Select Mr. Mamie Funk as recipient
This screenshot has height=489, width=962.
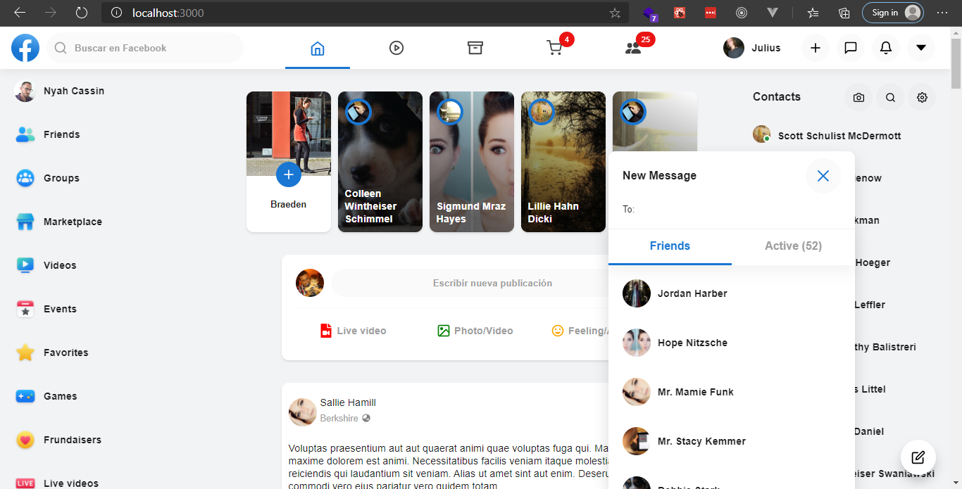[x=732, y=392]
